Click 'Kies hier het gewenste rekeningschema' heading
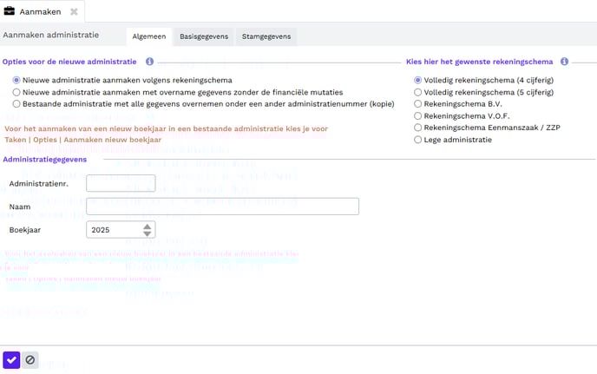 (479, 62)
